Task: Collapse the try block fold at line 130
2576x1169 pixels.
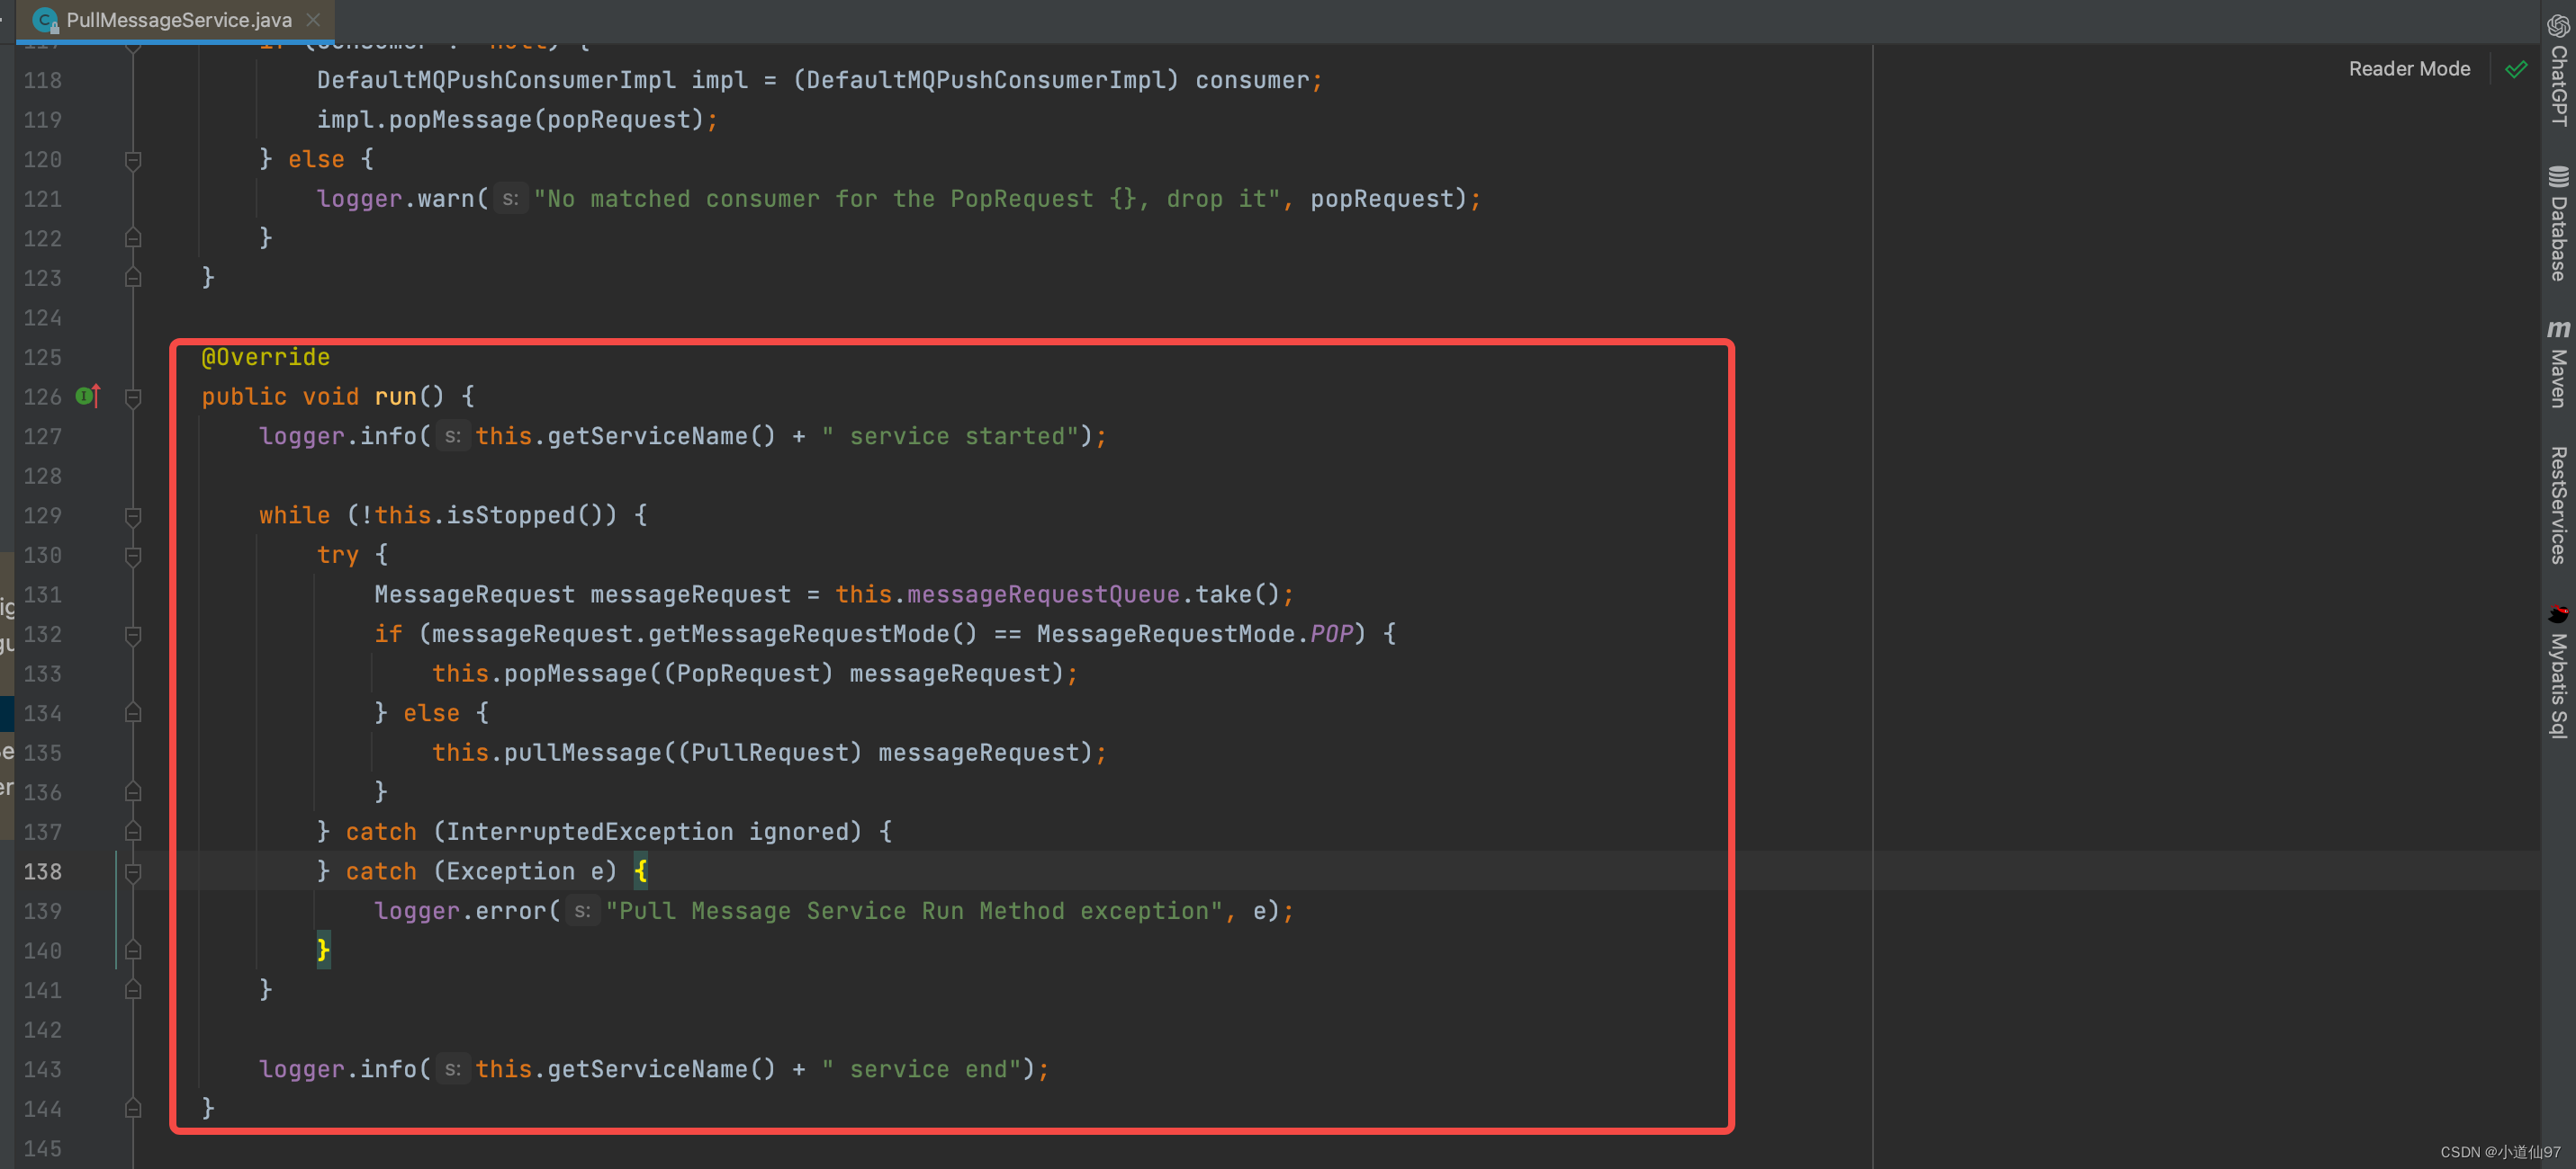Action: (x=133, y=556)
